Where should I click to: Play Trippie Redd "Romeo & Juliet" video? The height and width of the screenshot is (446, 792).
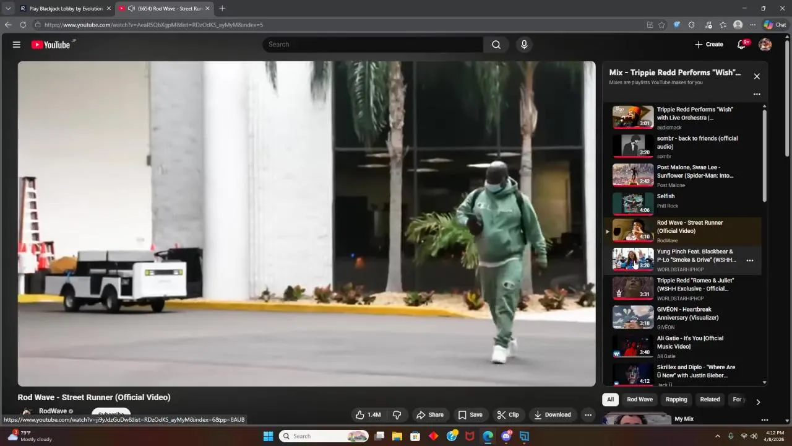(684, 289)
